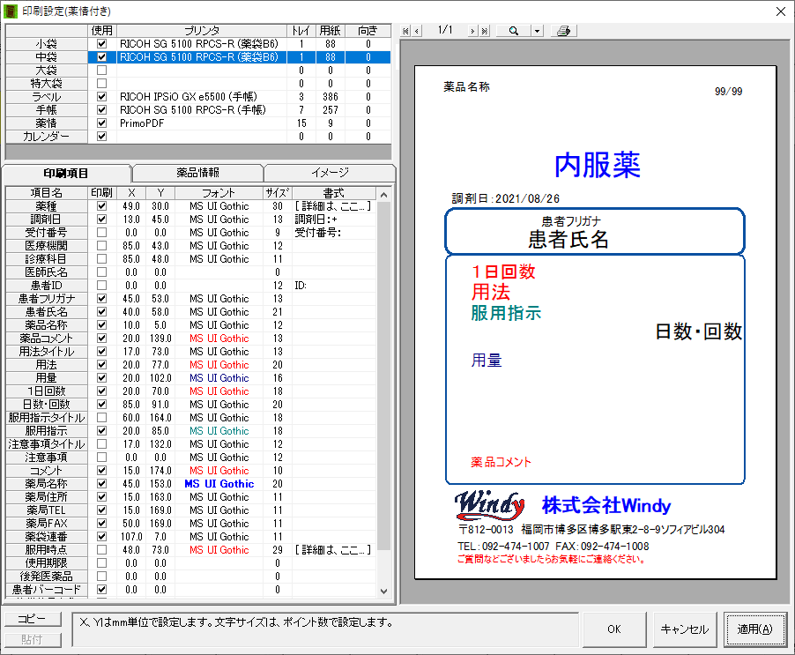Click the previous page arrow

[418, 31]
